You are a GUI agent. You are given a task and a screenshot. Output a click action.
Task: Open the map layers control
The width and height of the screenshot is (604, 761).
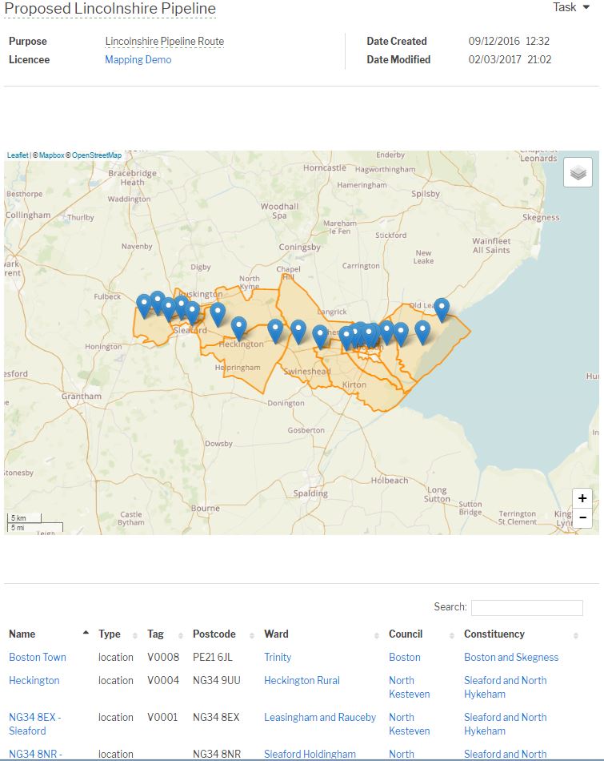578,172
